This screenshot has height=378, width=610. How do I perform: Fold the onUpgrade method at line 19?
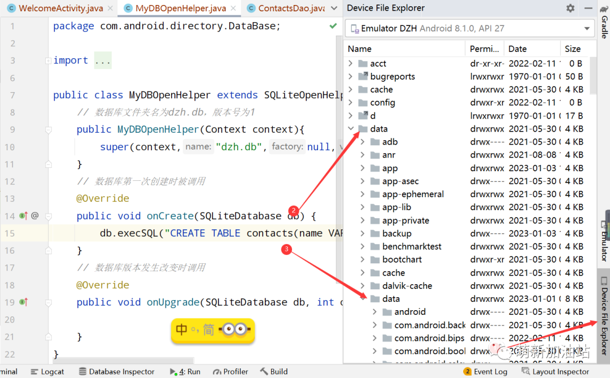tap(48, 302)
